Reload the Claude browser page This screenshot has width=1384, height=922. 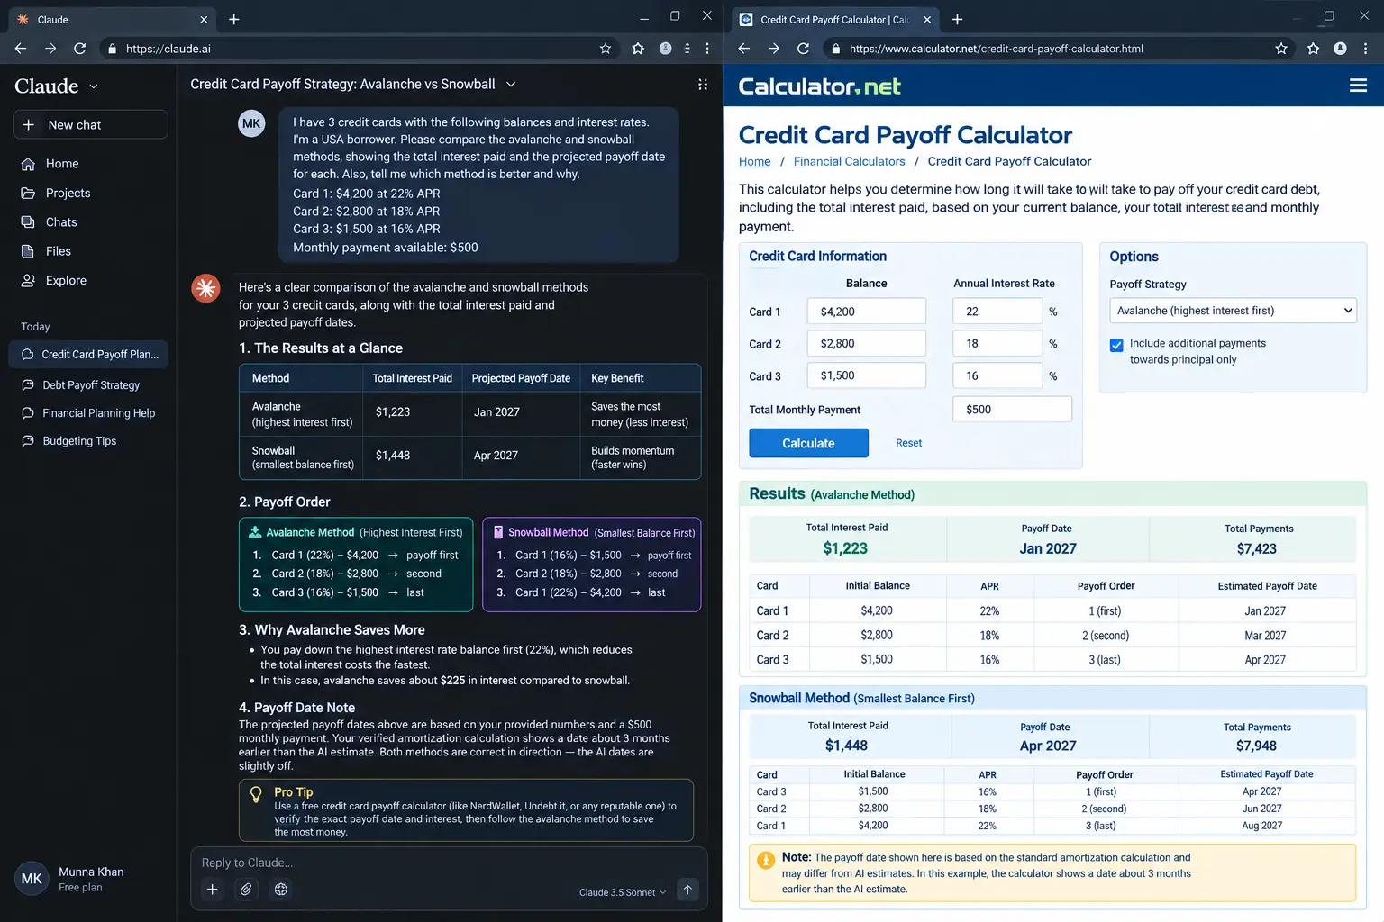(x=80, y=49)
